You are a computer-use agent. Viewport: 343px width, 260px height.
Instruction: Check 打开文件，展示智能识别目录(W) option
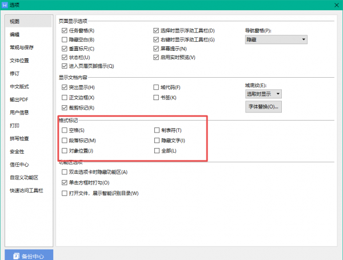pos(64,193)
